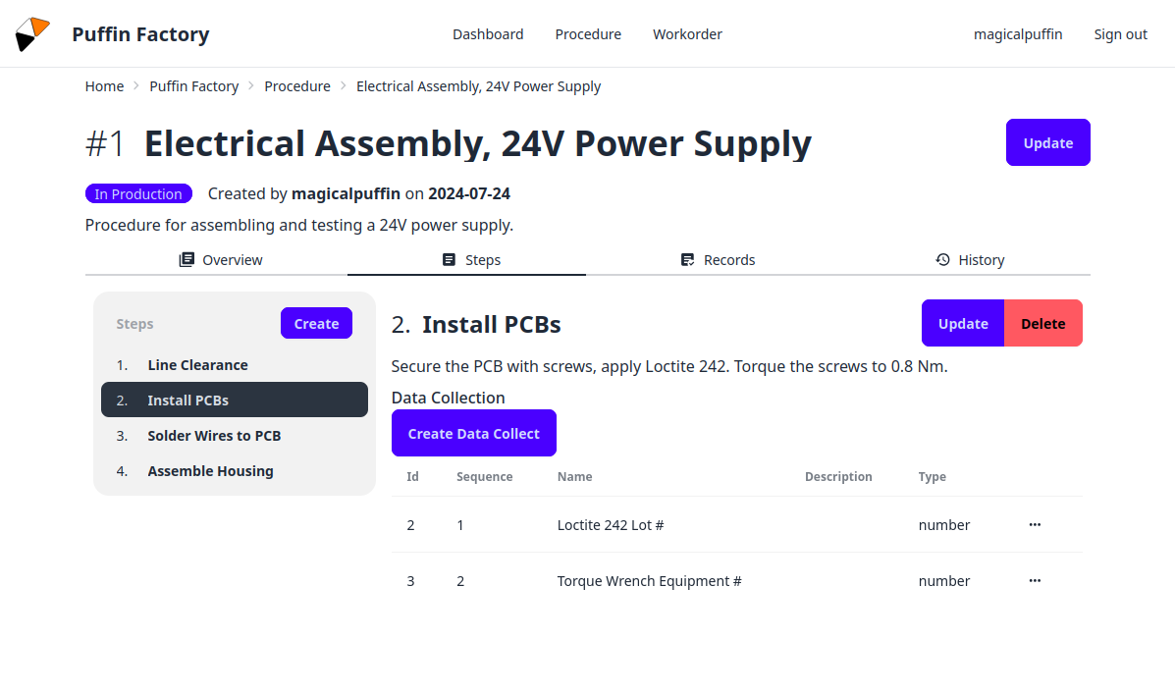Delete the Install PCBs step

point(1042,323)
